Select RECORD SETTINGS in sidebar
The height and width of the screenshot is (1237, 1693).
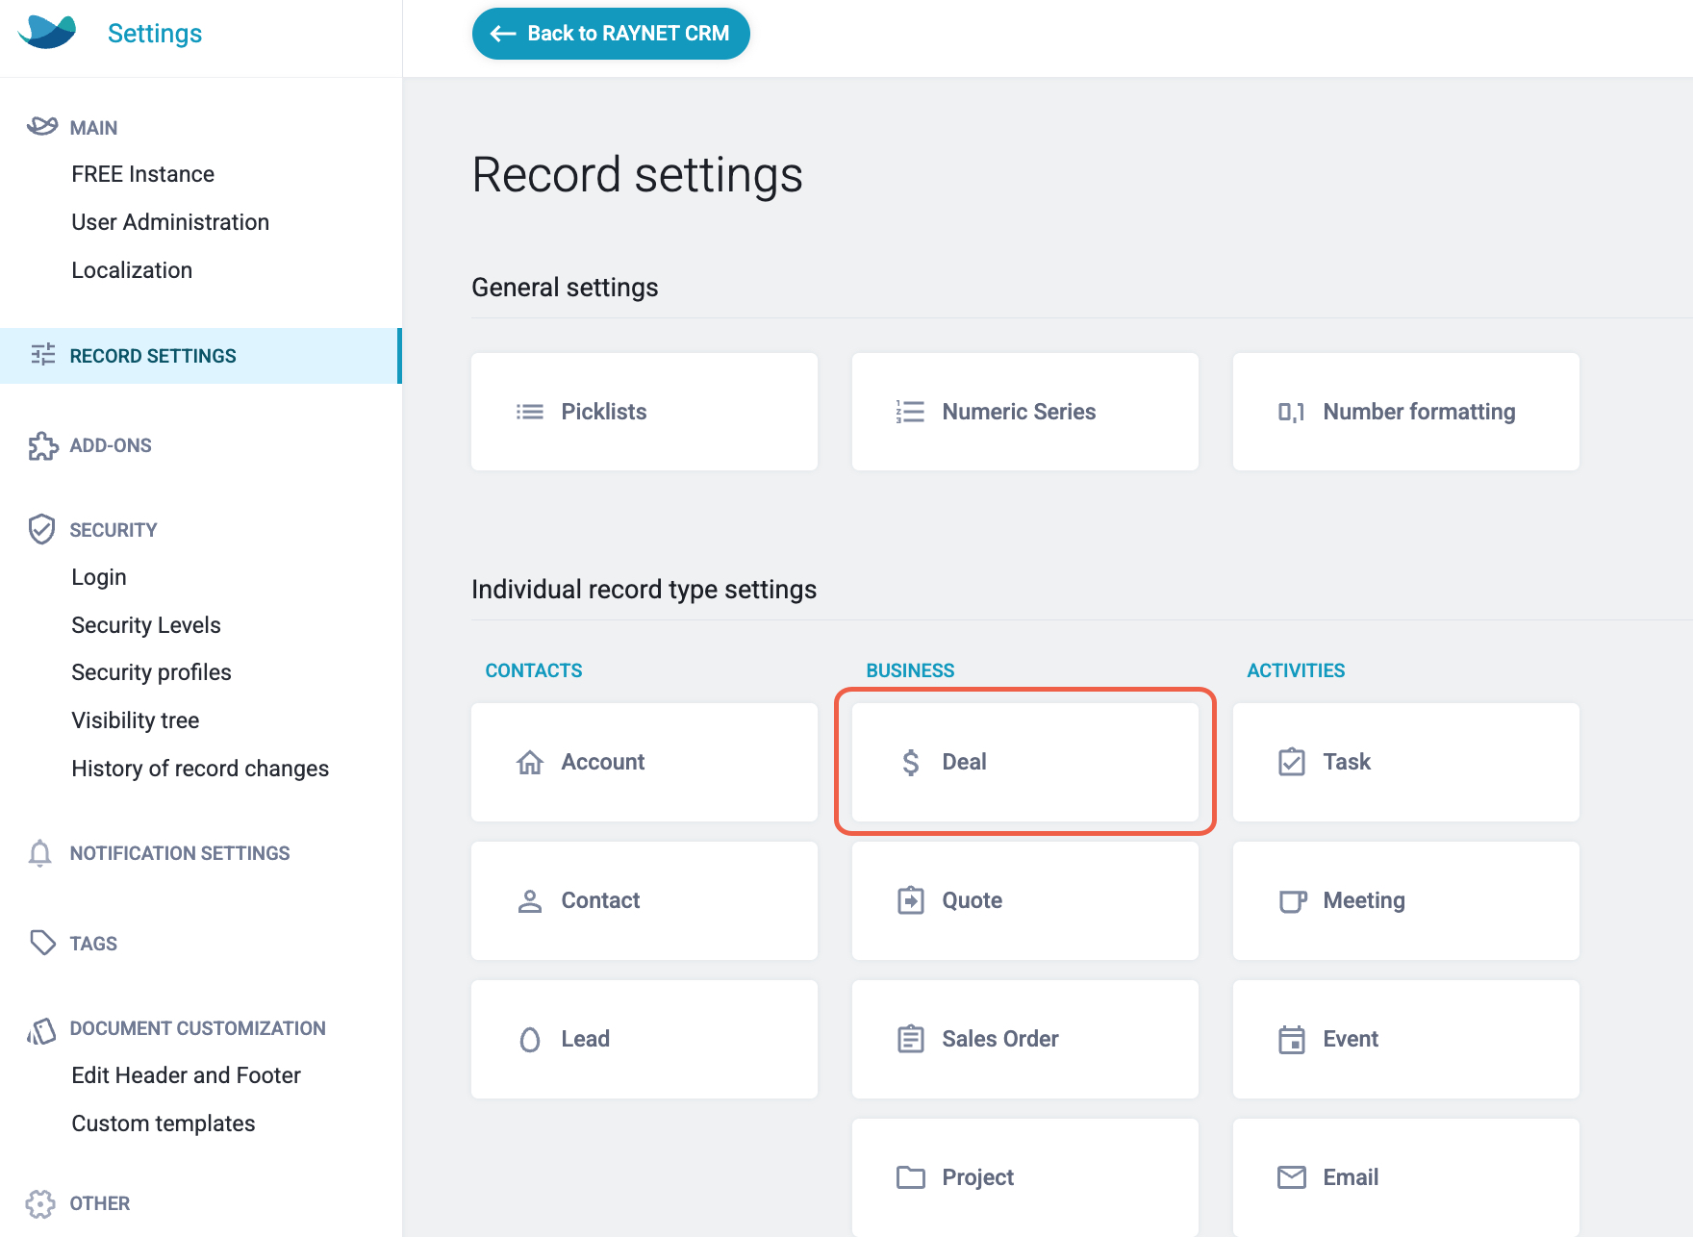click(200, 356)
